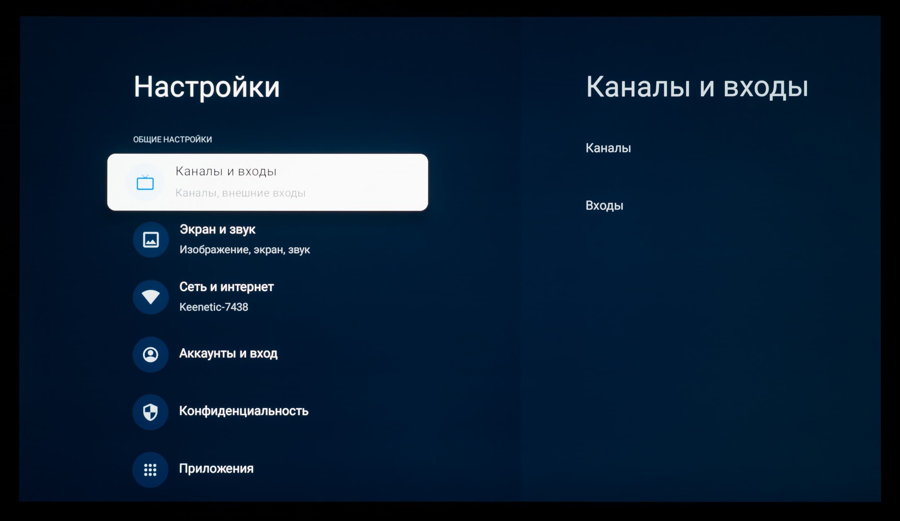Click the grid icon for Приложения
Image resolution: width=900 pixels, height=521 pixels.
pyautogui.click(x=150, y=470)
